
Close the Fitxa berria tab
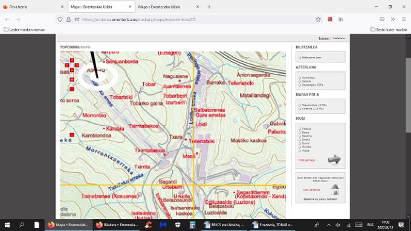pos(62,7)
